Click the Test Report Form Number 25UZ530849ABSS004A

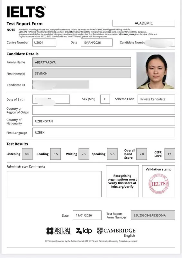[153, 215]
